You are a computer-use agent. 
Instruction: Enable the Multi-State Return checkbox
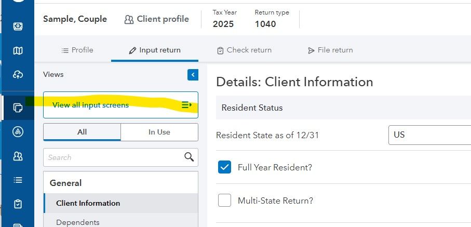point(224,201)
